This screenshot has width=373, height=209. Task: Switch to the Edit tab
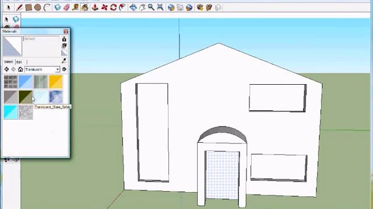click(x=19, y=62)
